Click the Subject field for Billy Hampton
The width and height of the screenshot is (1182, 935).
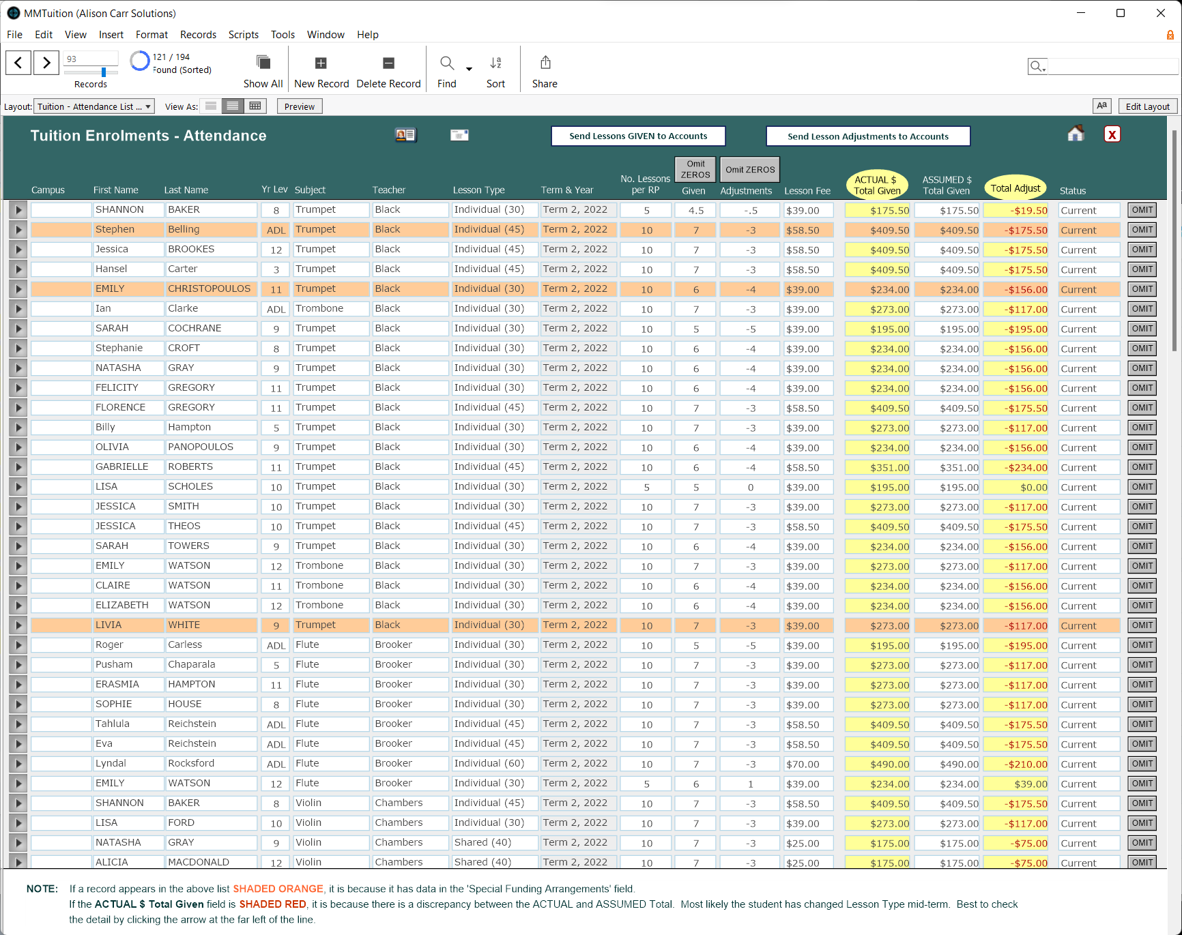coord(332,428)
